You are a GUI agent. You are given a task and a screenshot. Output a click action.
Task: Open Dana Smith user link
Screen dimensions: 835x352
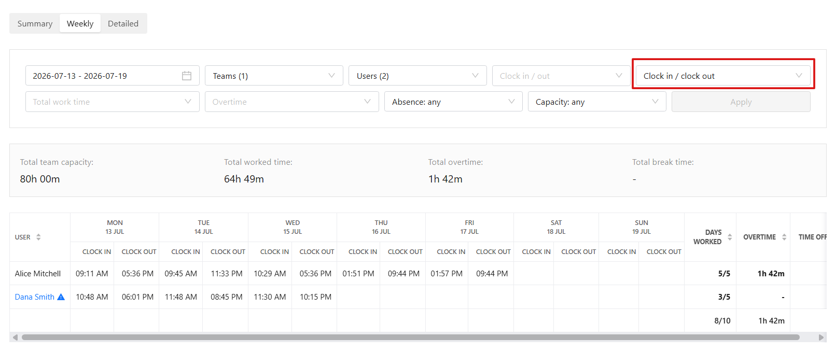tap(34, 297)
